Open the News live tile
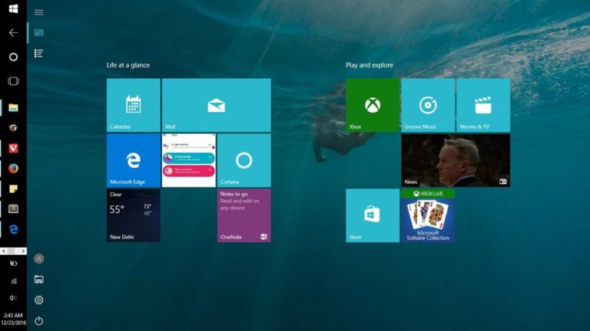This screenshot has height=331, width=590. 456,160
